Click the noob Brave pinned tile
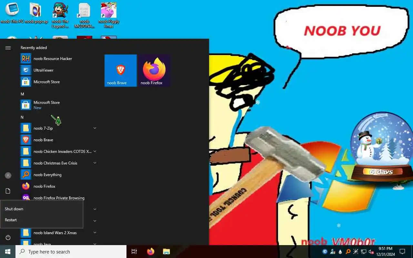The width and height of the screenshot is (413, 258). click(x=121, y=71)
